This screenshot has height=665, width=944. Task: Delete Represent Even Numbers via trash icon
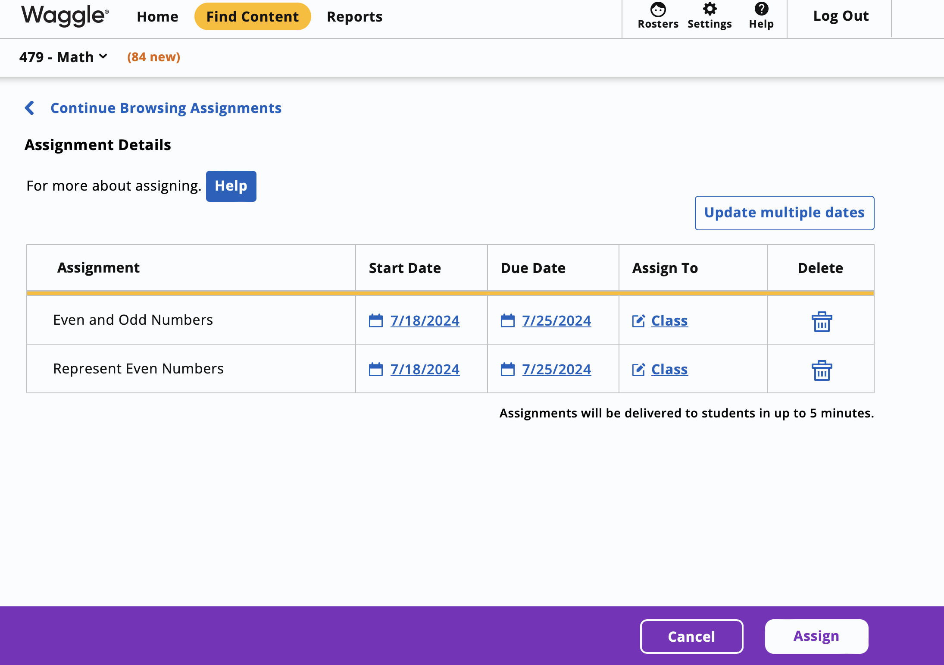pyautogui.click(x=822, y=370)
